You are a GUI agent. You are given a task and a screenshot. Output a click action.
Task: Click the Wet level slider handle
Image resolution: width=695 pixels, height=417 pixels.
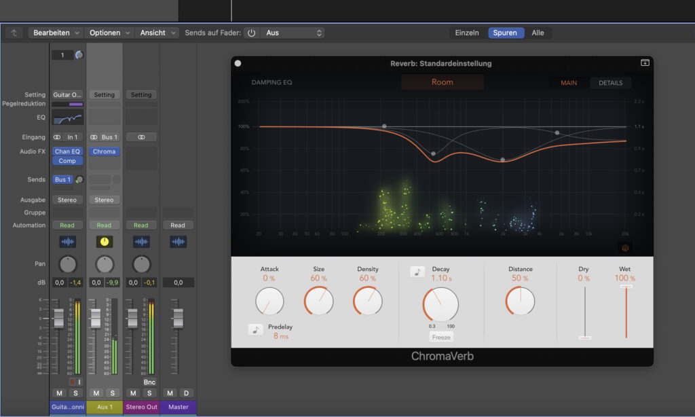(626, 287)
